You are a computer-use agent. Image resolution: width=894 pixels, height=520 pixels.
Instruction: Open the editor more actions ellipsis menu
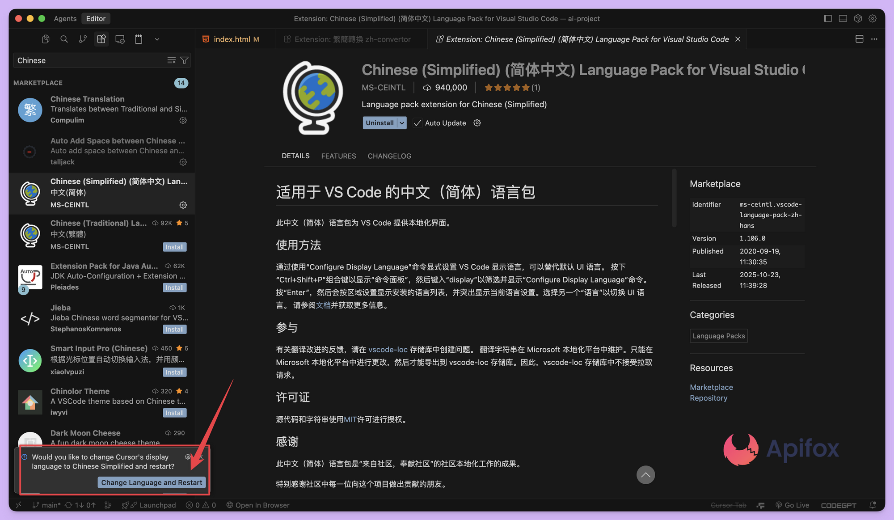point(874,39)
